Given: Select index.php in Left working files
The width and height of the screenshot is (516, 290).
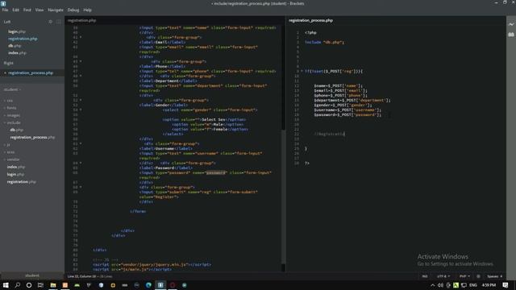Looking at the screenshot, I should [17, 53].
